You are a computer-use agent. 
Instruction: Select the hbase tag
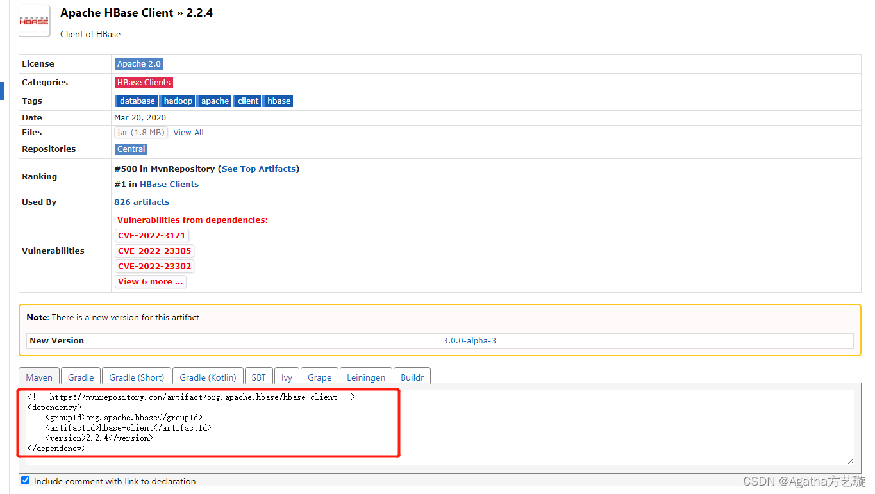[x=278, y=101]
